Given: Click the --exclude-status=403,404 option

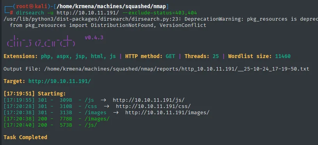Looking at the screenshot, I should pyautogui.click(x=160, y=13).
